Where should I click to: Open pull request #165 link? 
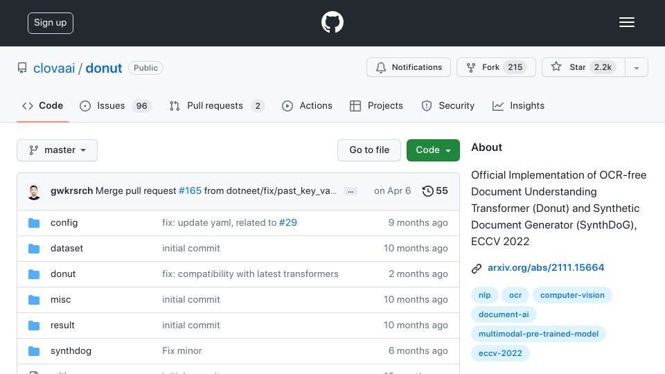click(x=190, y=191)
